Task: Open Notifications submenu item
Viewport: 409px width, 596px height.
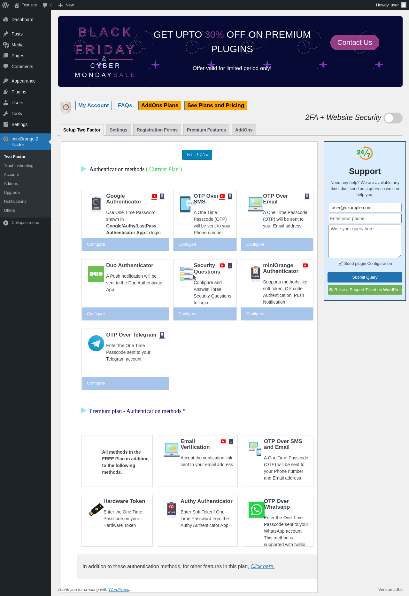Action: click(15, 202)
